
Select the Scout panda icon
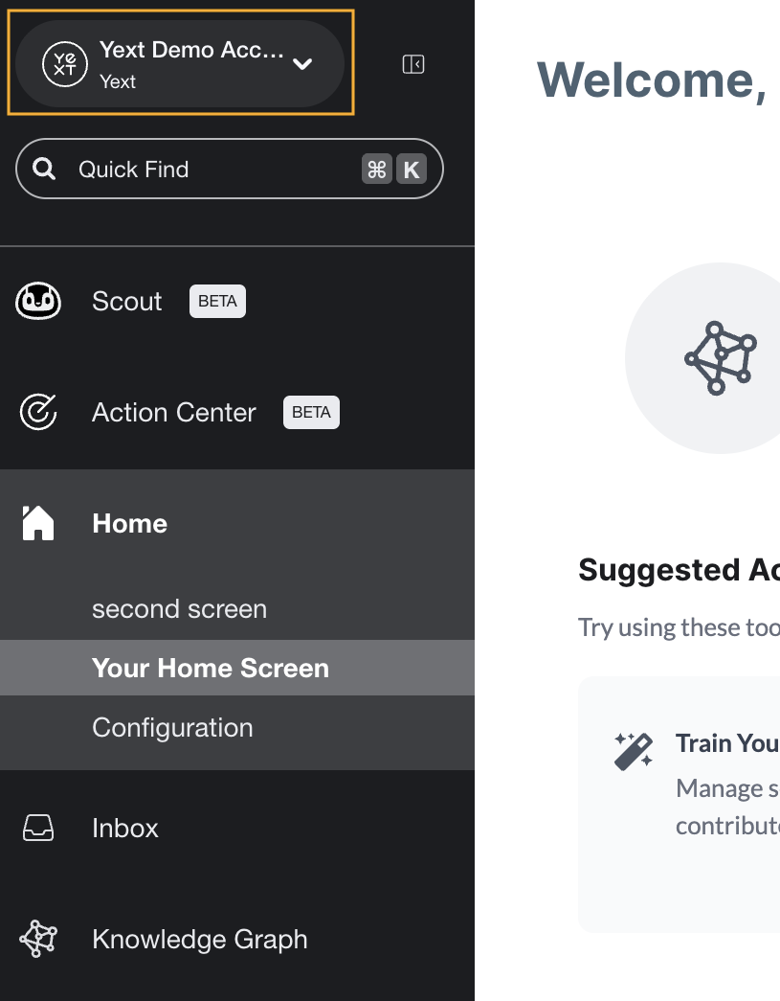pos(38,301)
